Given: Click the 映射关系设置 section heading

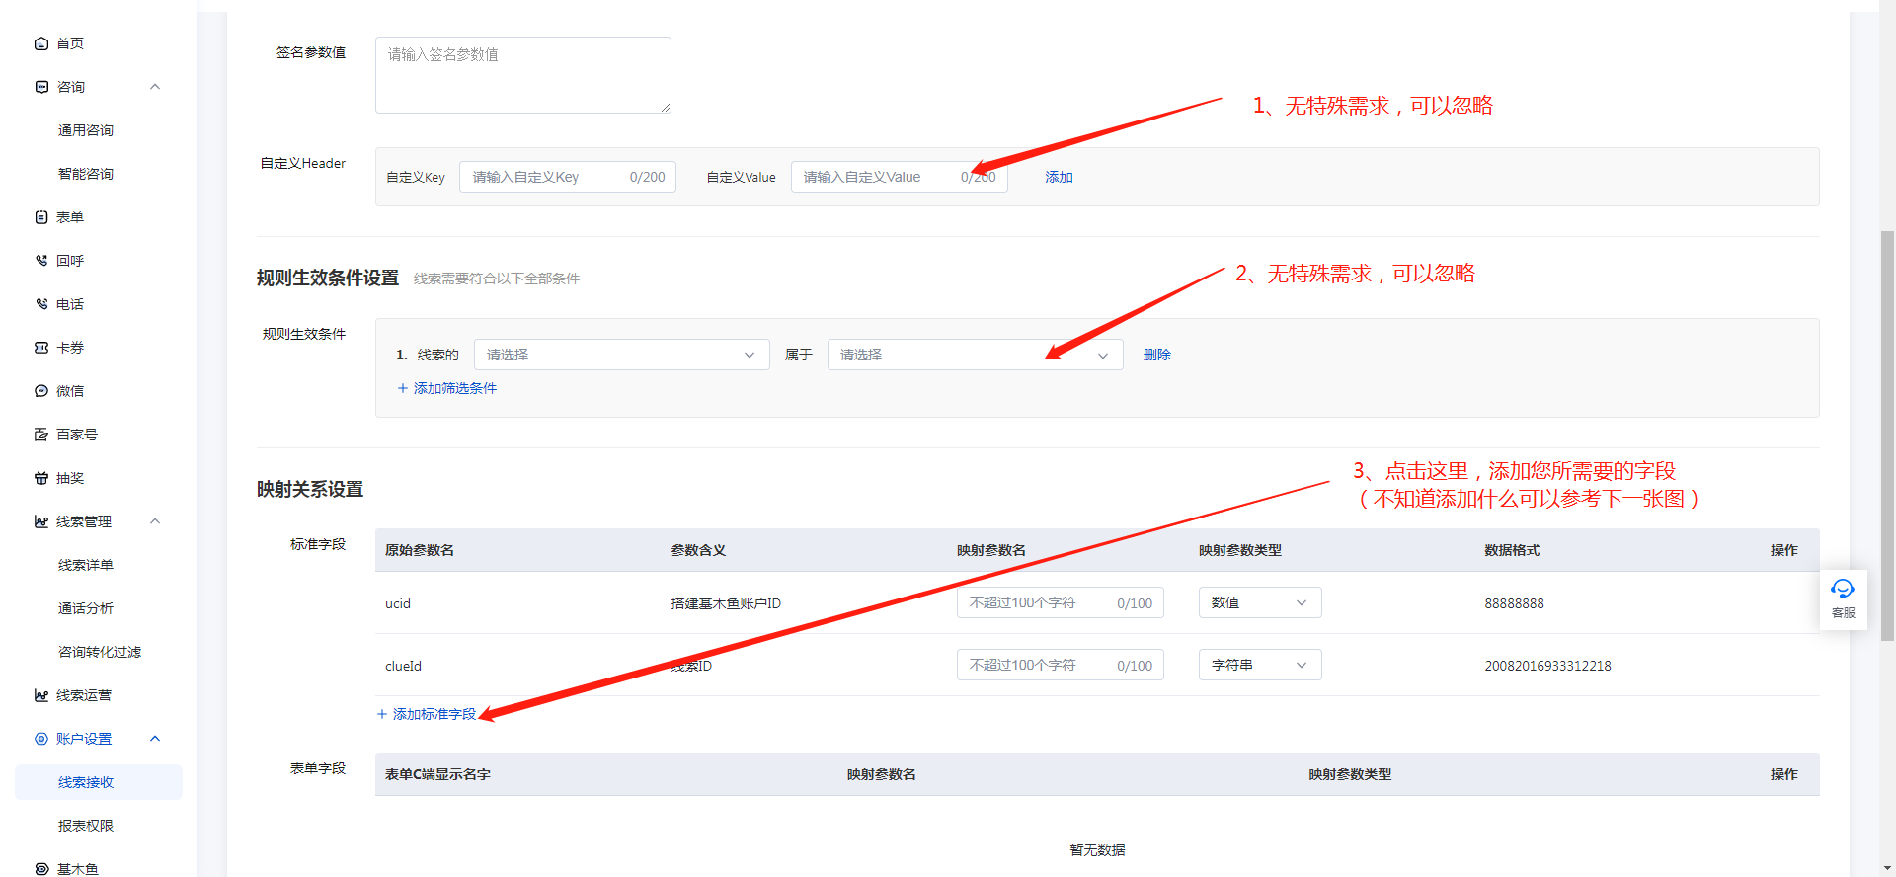Looking at the screenshot, I should point(310,489).
